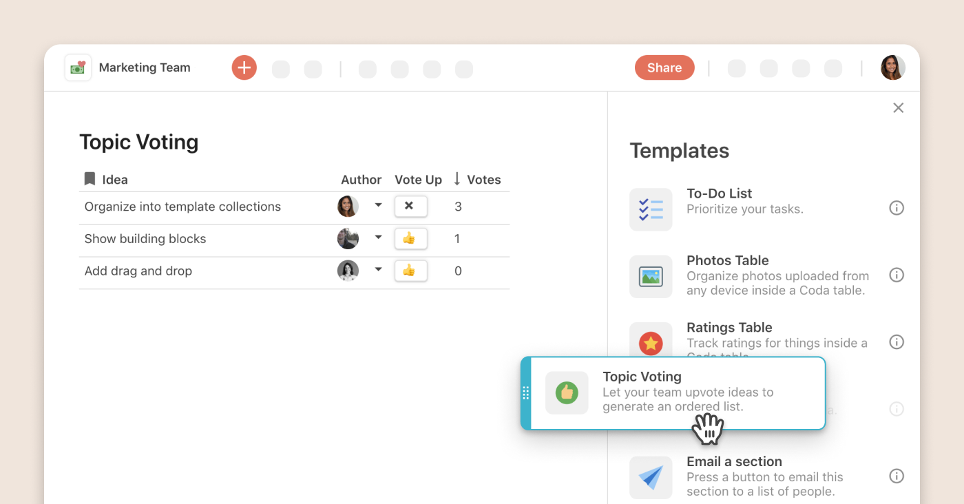Remove vote on Organize into template collections
This screenshot has height=504, width=964.
pyautogui.click(x=410, y=206)
